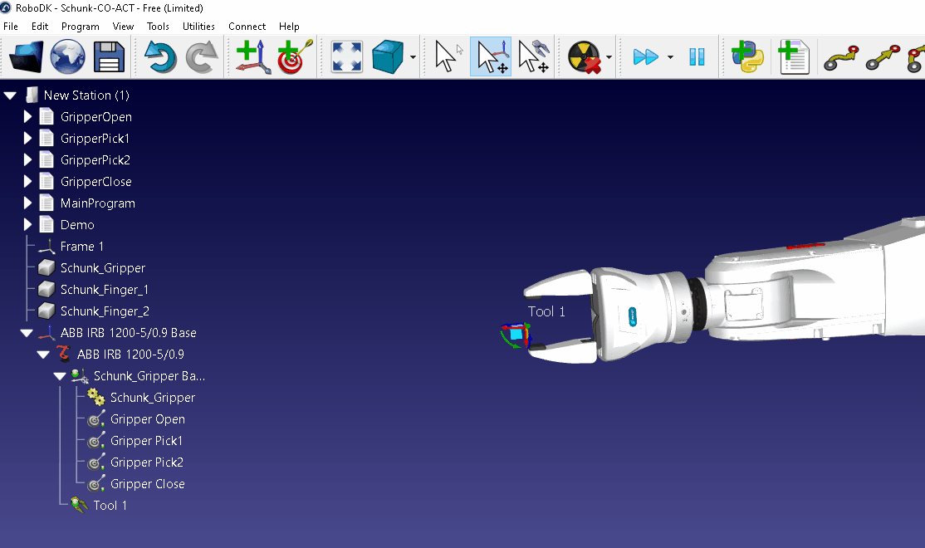Screen dimensions: 925x548
Task: Add a joint move instruction
Action: click(x=840, y=58)
